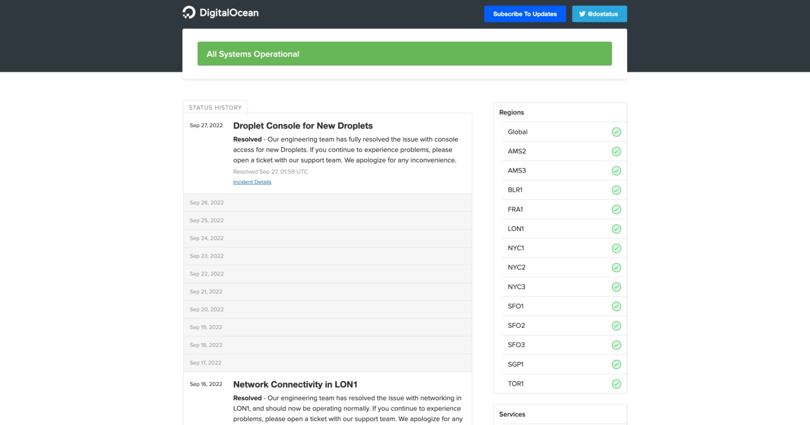
Task: Click the Regions panel heading
Action: 511,112
